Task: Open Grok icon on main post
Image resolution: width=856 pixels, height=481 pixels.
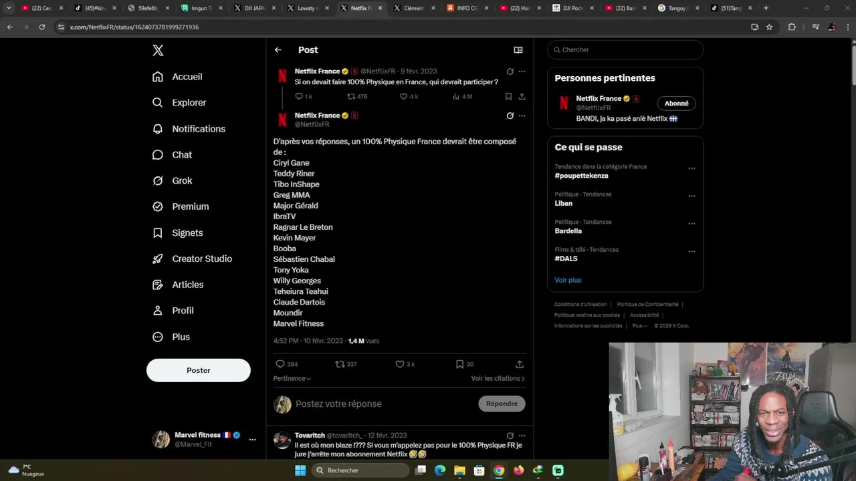Action: pos(510,116)
